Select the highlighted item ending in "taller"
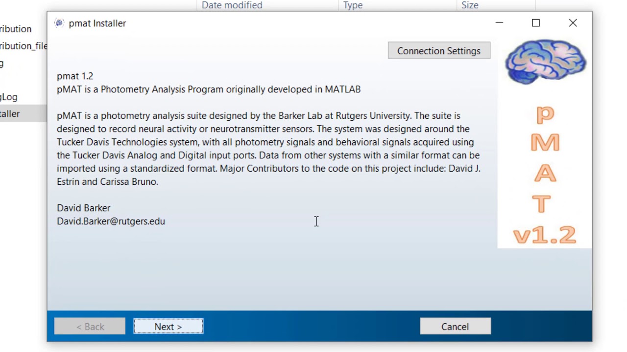Image resolution: width=627 pixels, height=352 pixels. click(x=10, y=114)
